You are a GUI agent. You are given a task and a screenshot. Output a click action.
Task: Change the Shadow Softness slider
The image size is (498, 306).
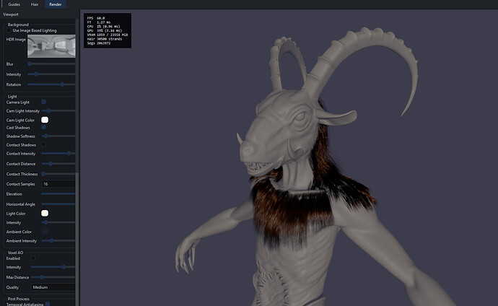tap(58, 136)
